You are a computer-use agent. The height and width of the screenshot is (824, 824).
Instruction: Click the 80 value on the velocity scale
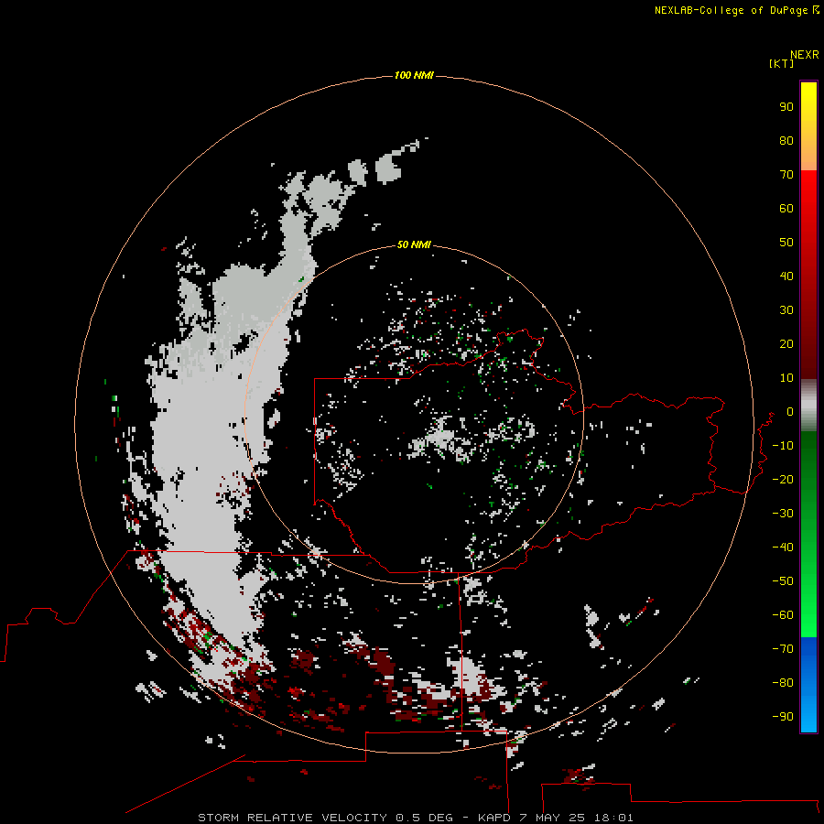pyautogui.click(x=786, y=141)
